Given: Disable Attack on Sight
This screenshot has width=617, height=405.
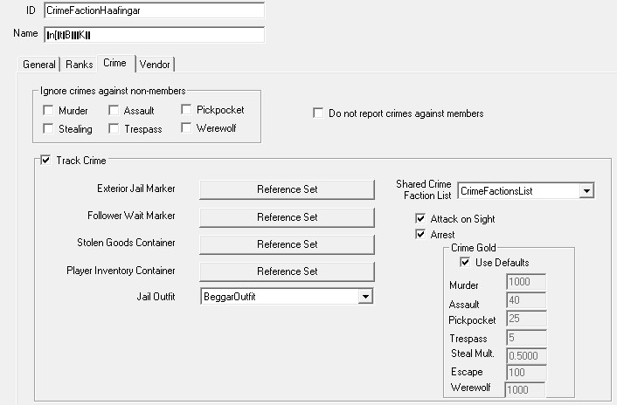Looking at the screenshot, I should 420,219.
